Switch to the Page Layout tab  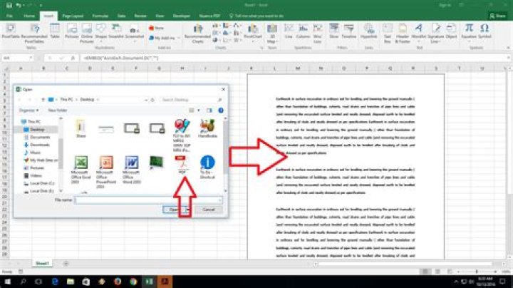73,16
